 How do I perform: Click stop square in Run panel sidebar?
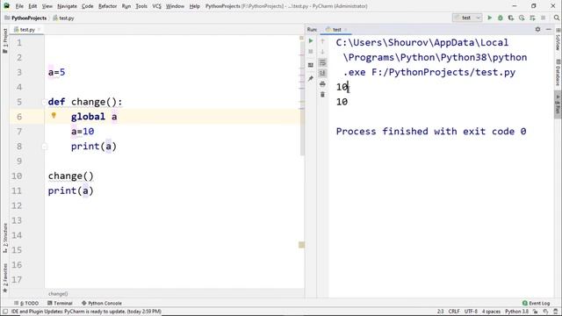(311, 52)
